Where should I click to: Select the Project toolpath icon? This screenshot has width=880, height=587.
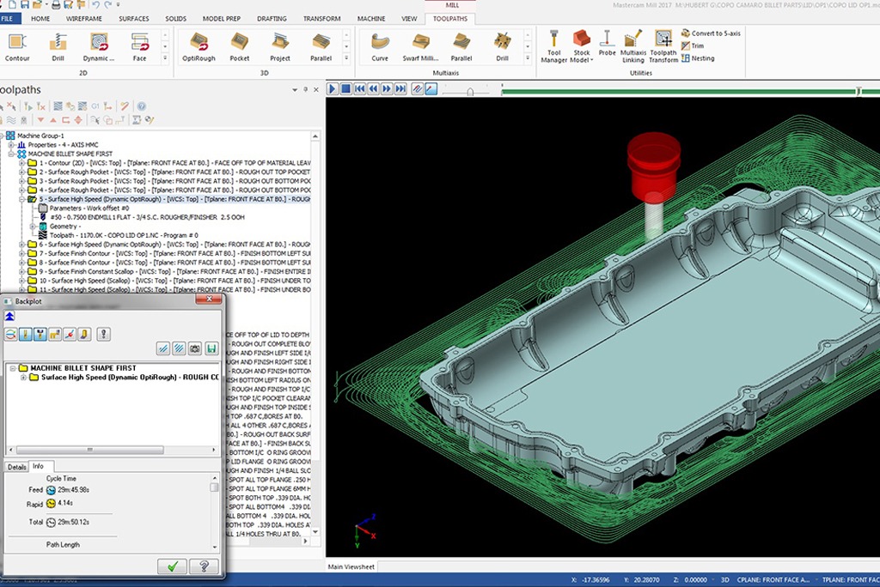tap(280, 47)
